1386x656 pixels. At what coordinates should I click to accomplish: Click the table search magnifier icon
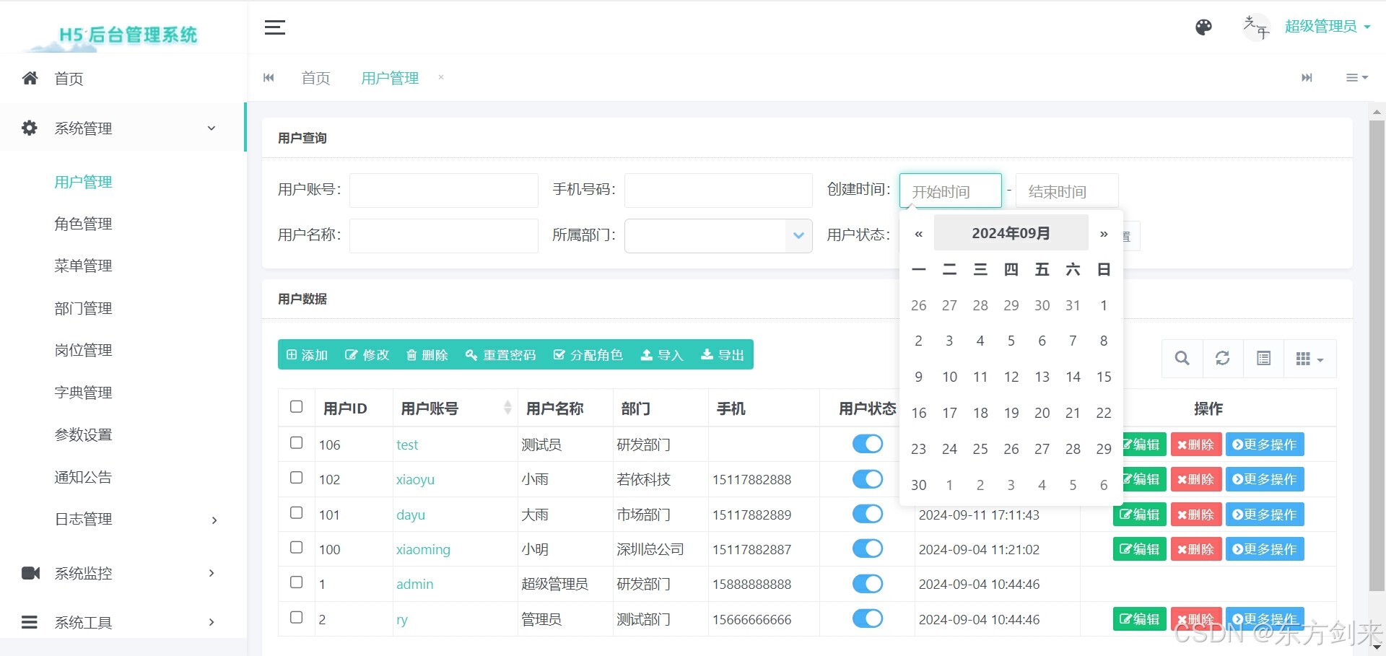pos(1182,358)
